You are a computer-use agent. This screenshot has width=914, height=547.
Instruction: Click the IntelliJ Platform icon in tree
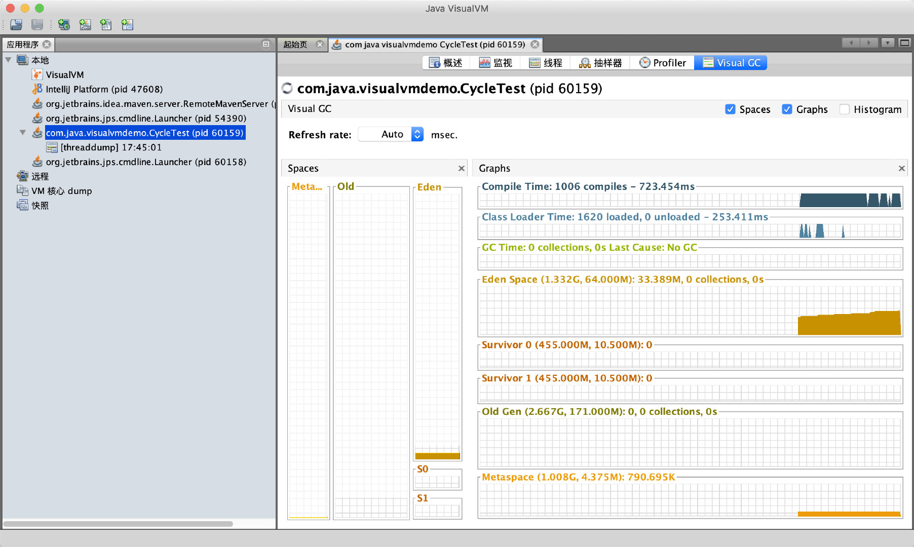pyautogui.click(x=37, y=89)
